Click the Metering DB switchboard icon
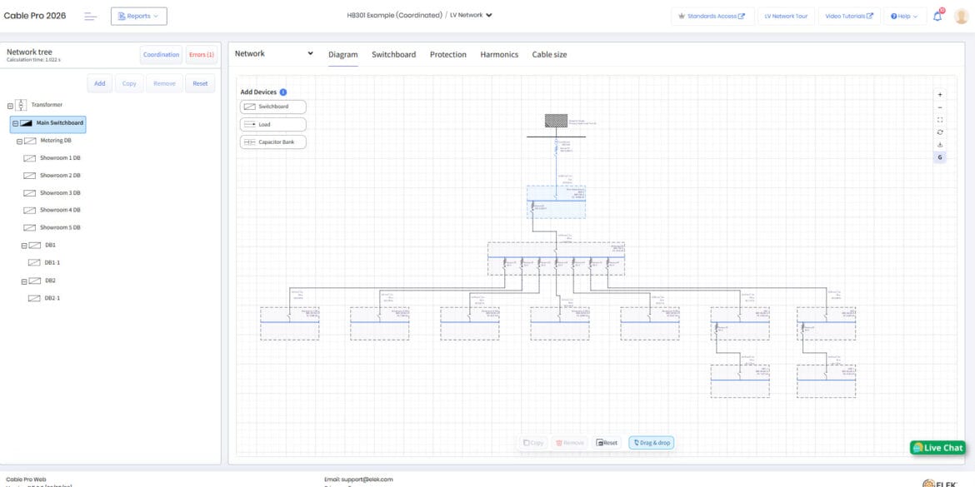 (x=30, y=141)
